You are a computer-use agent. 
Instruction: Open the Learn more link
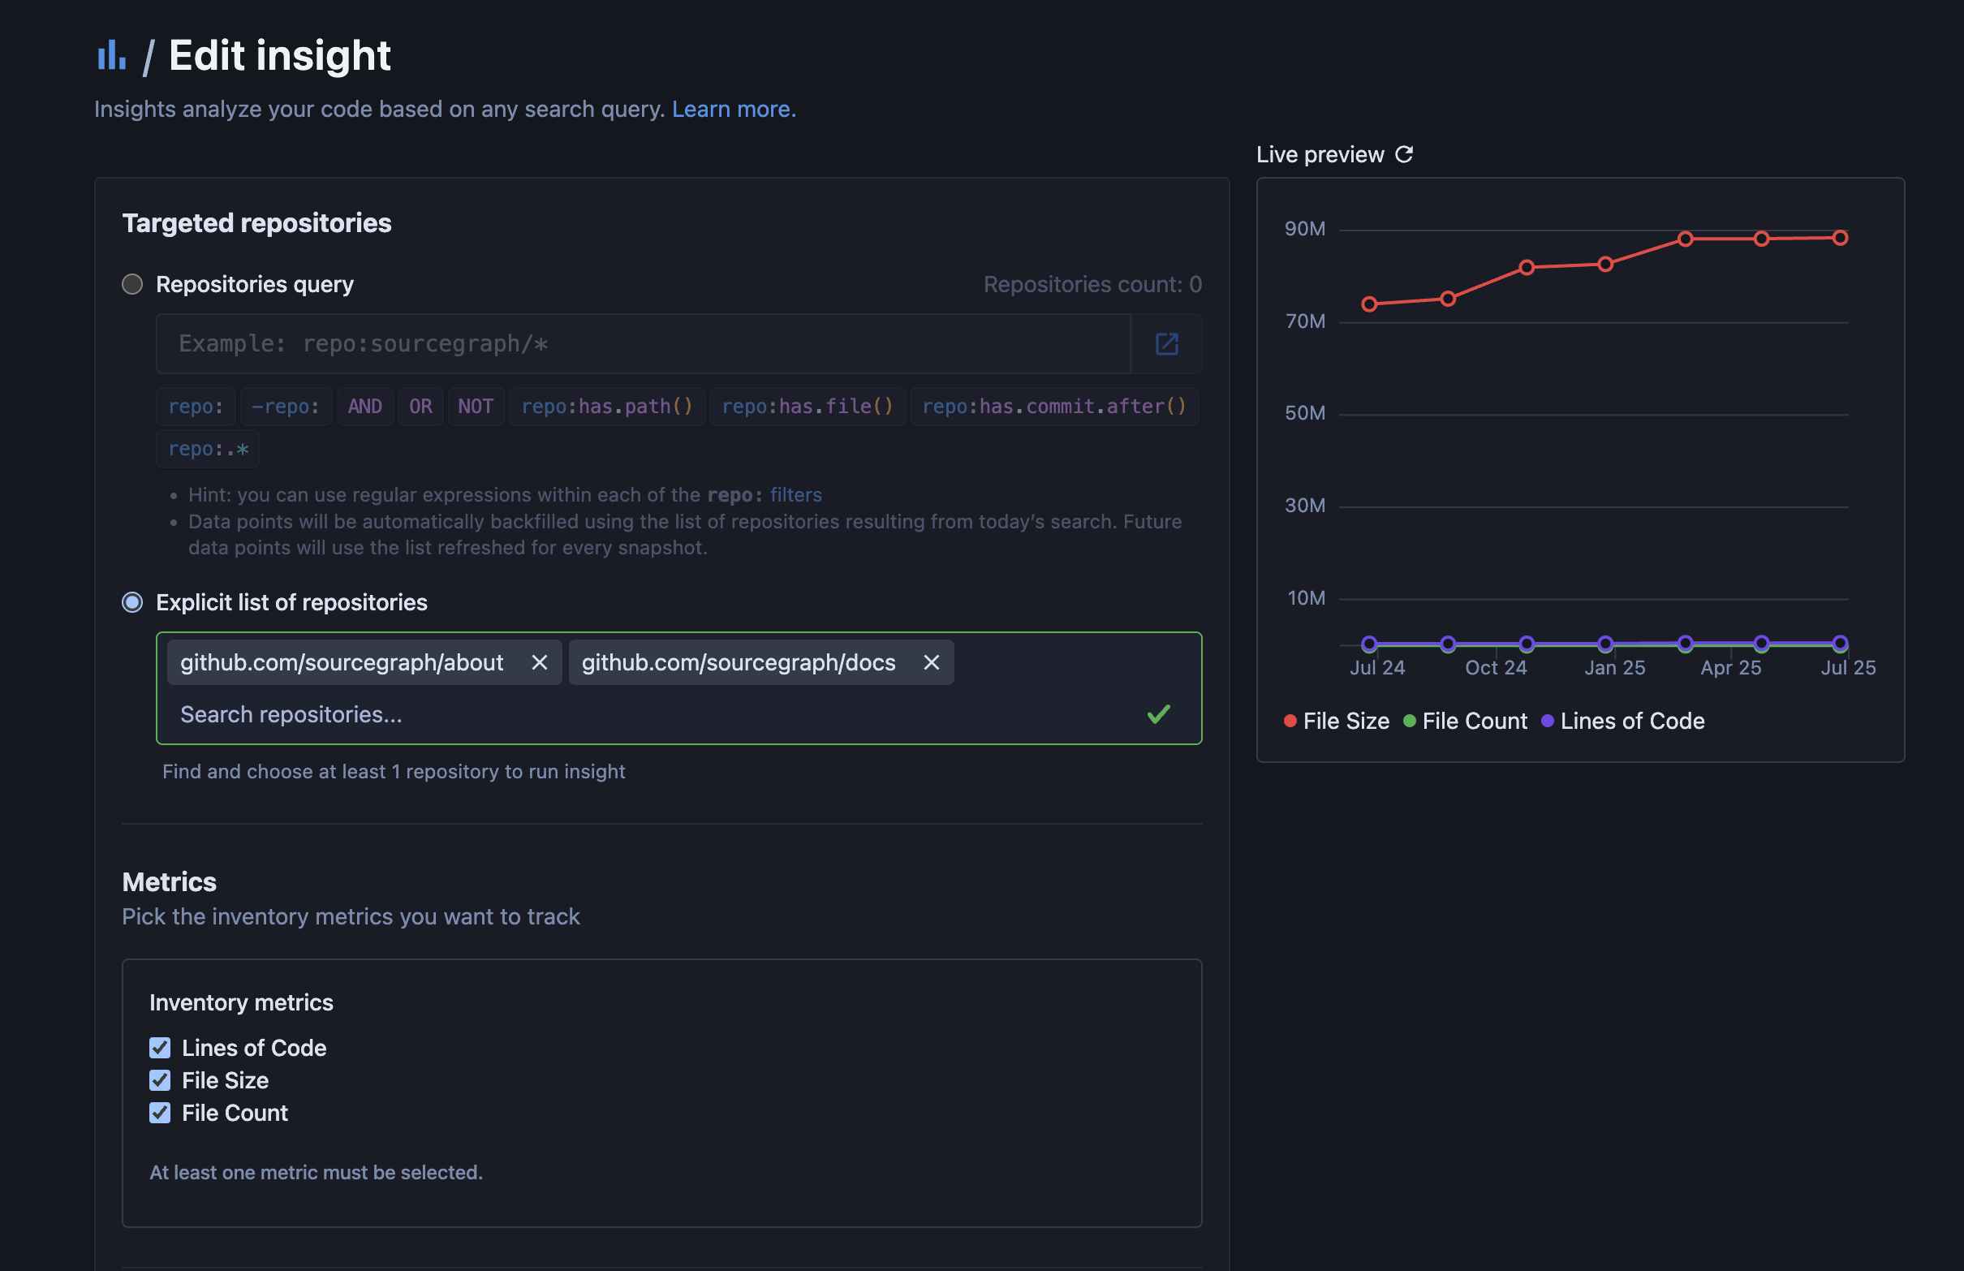click(734, 109)
